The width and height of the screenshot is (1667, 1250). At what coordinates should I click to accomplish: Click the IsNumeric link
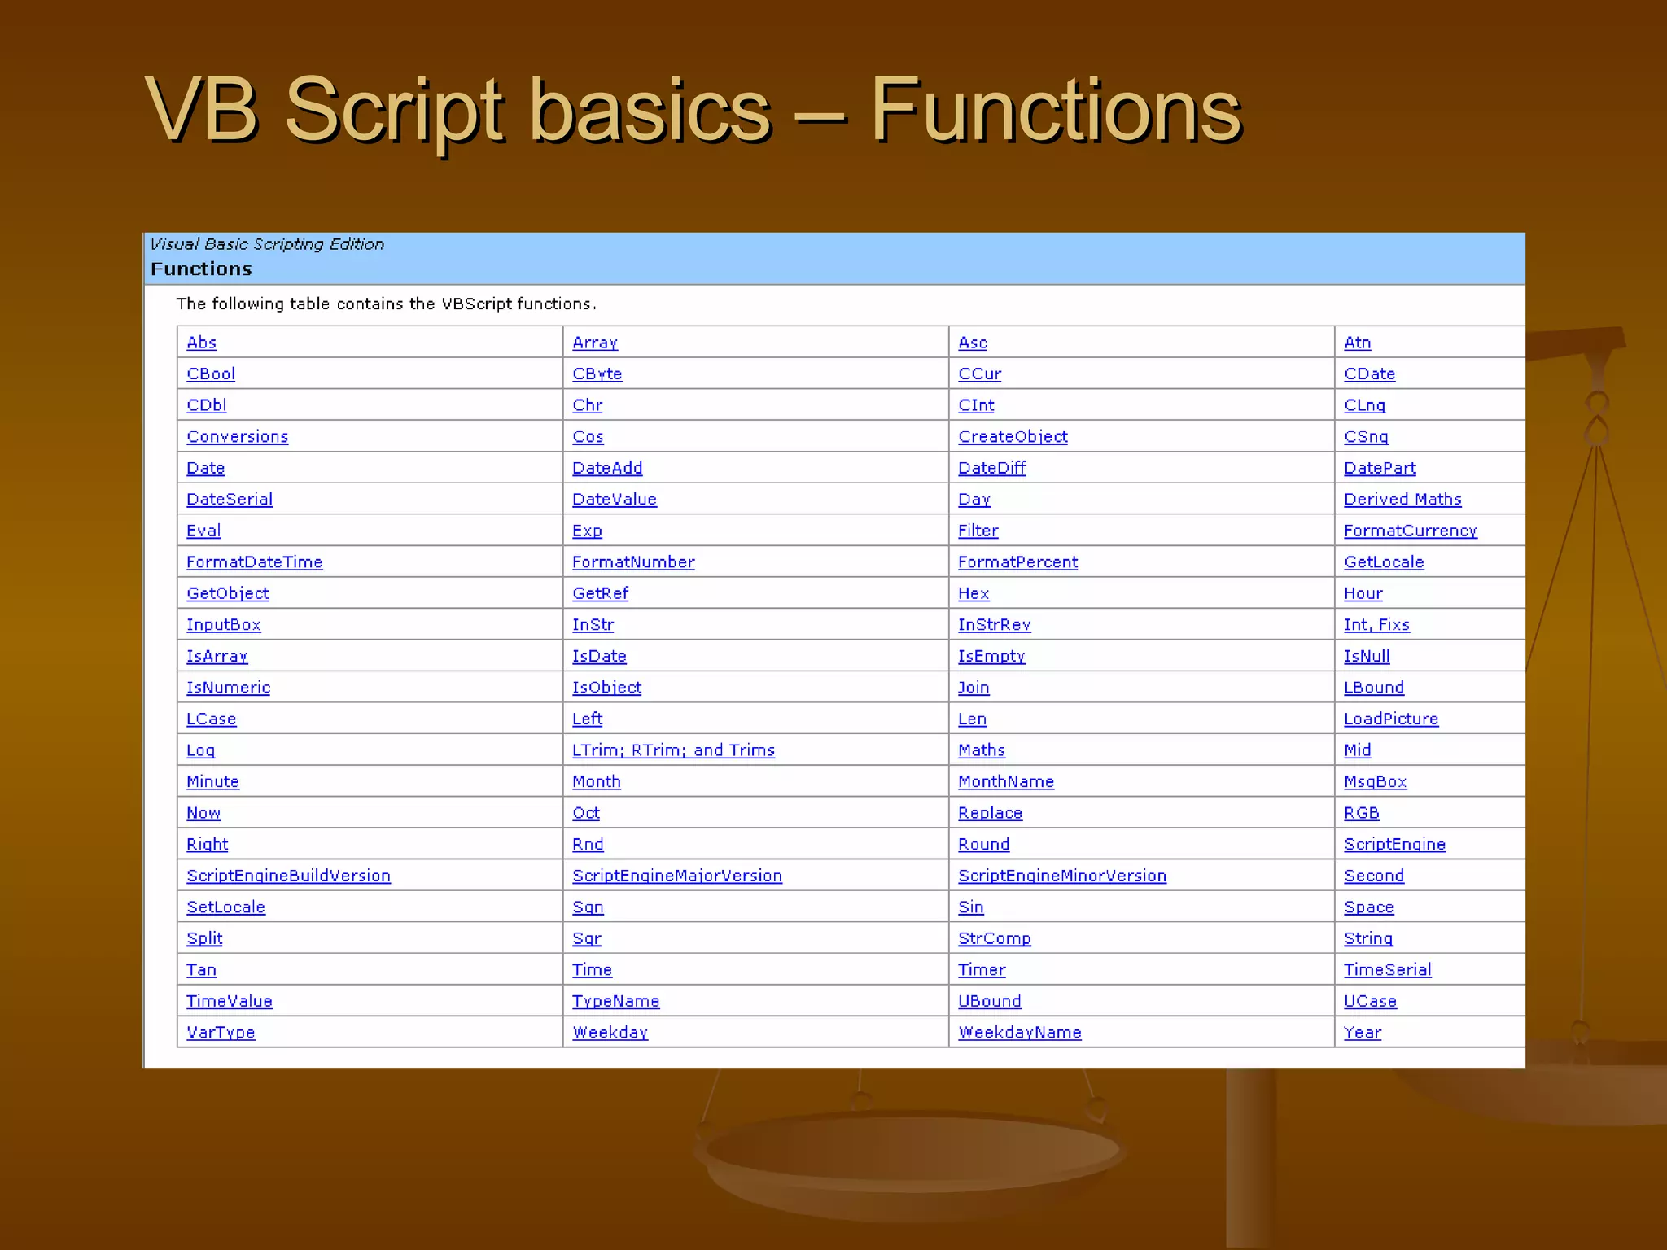[x=229, y=687]
